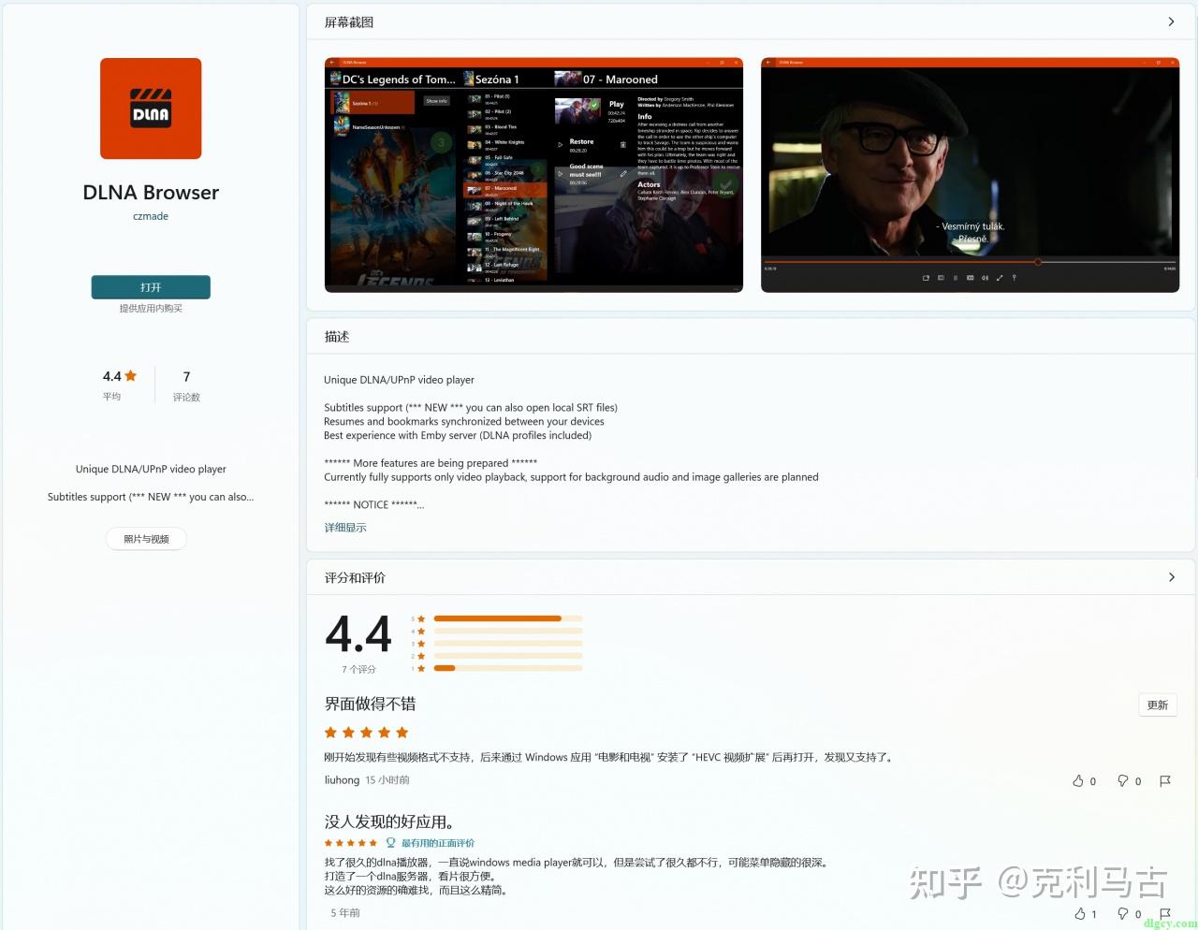Viewport: 1198px width, 930px height.
Task: Click the 1-star row star in rating breakdown
Action: tap(420, 667)
